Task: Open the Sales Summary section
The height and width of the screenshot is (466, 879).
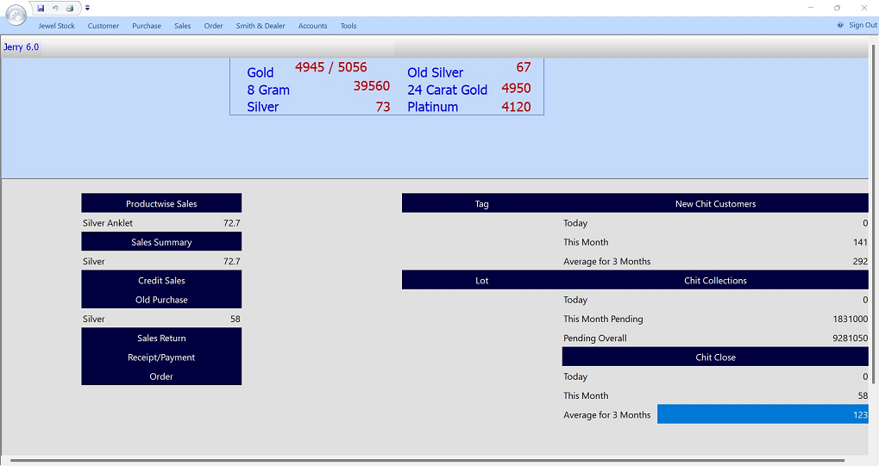Action: pyautogui.click(x=161, y=242)
